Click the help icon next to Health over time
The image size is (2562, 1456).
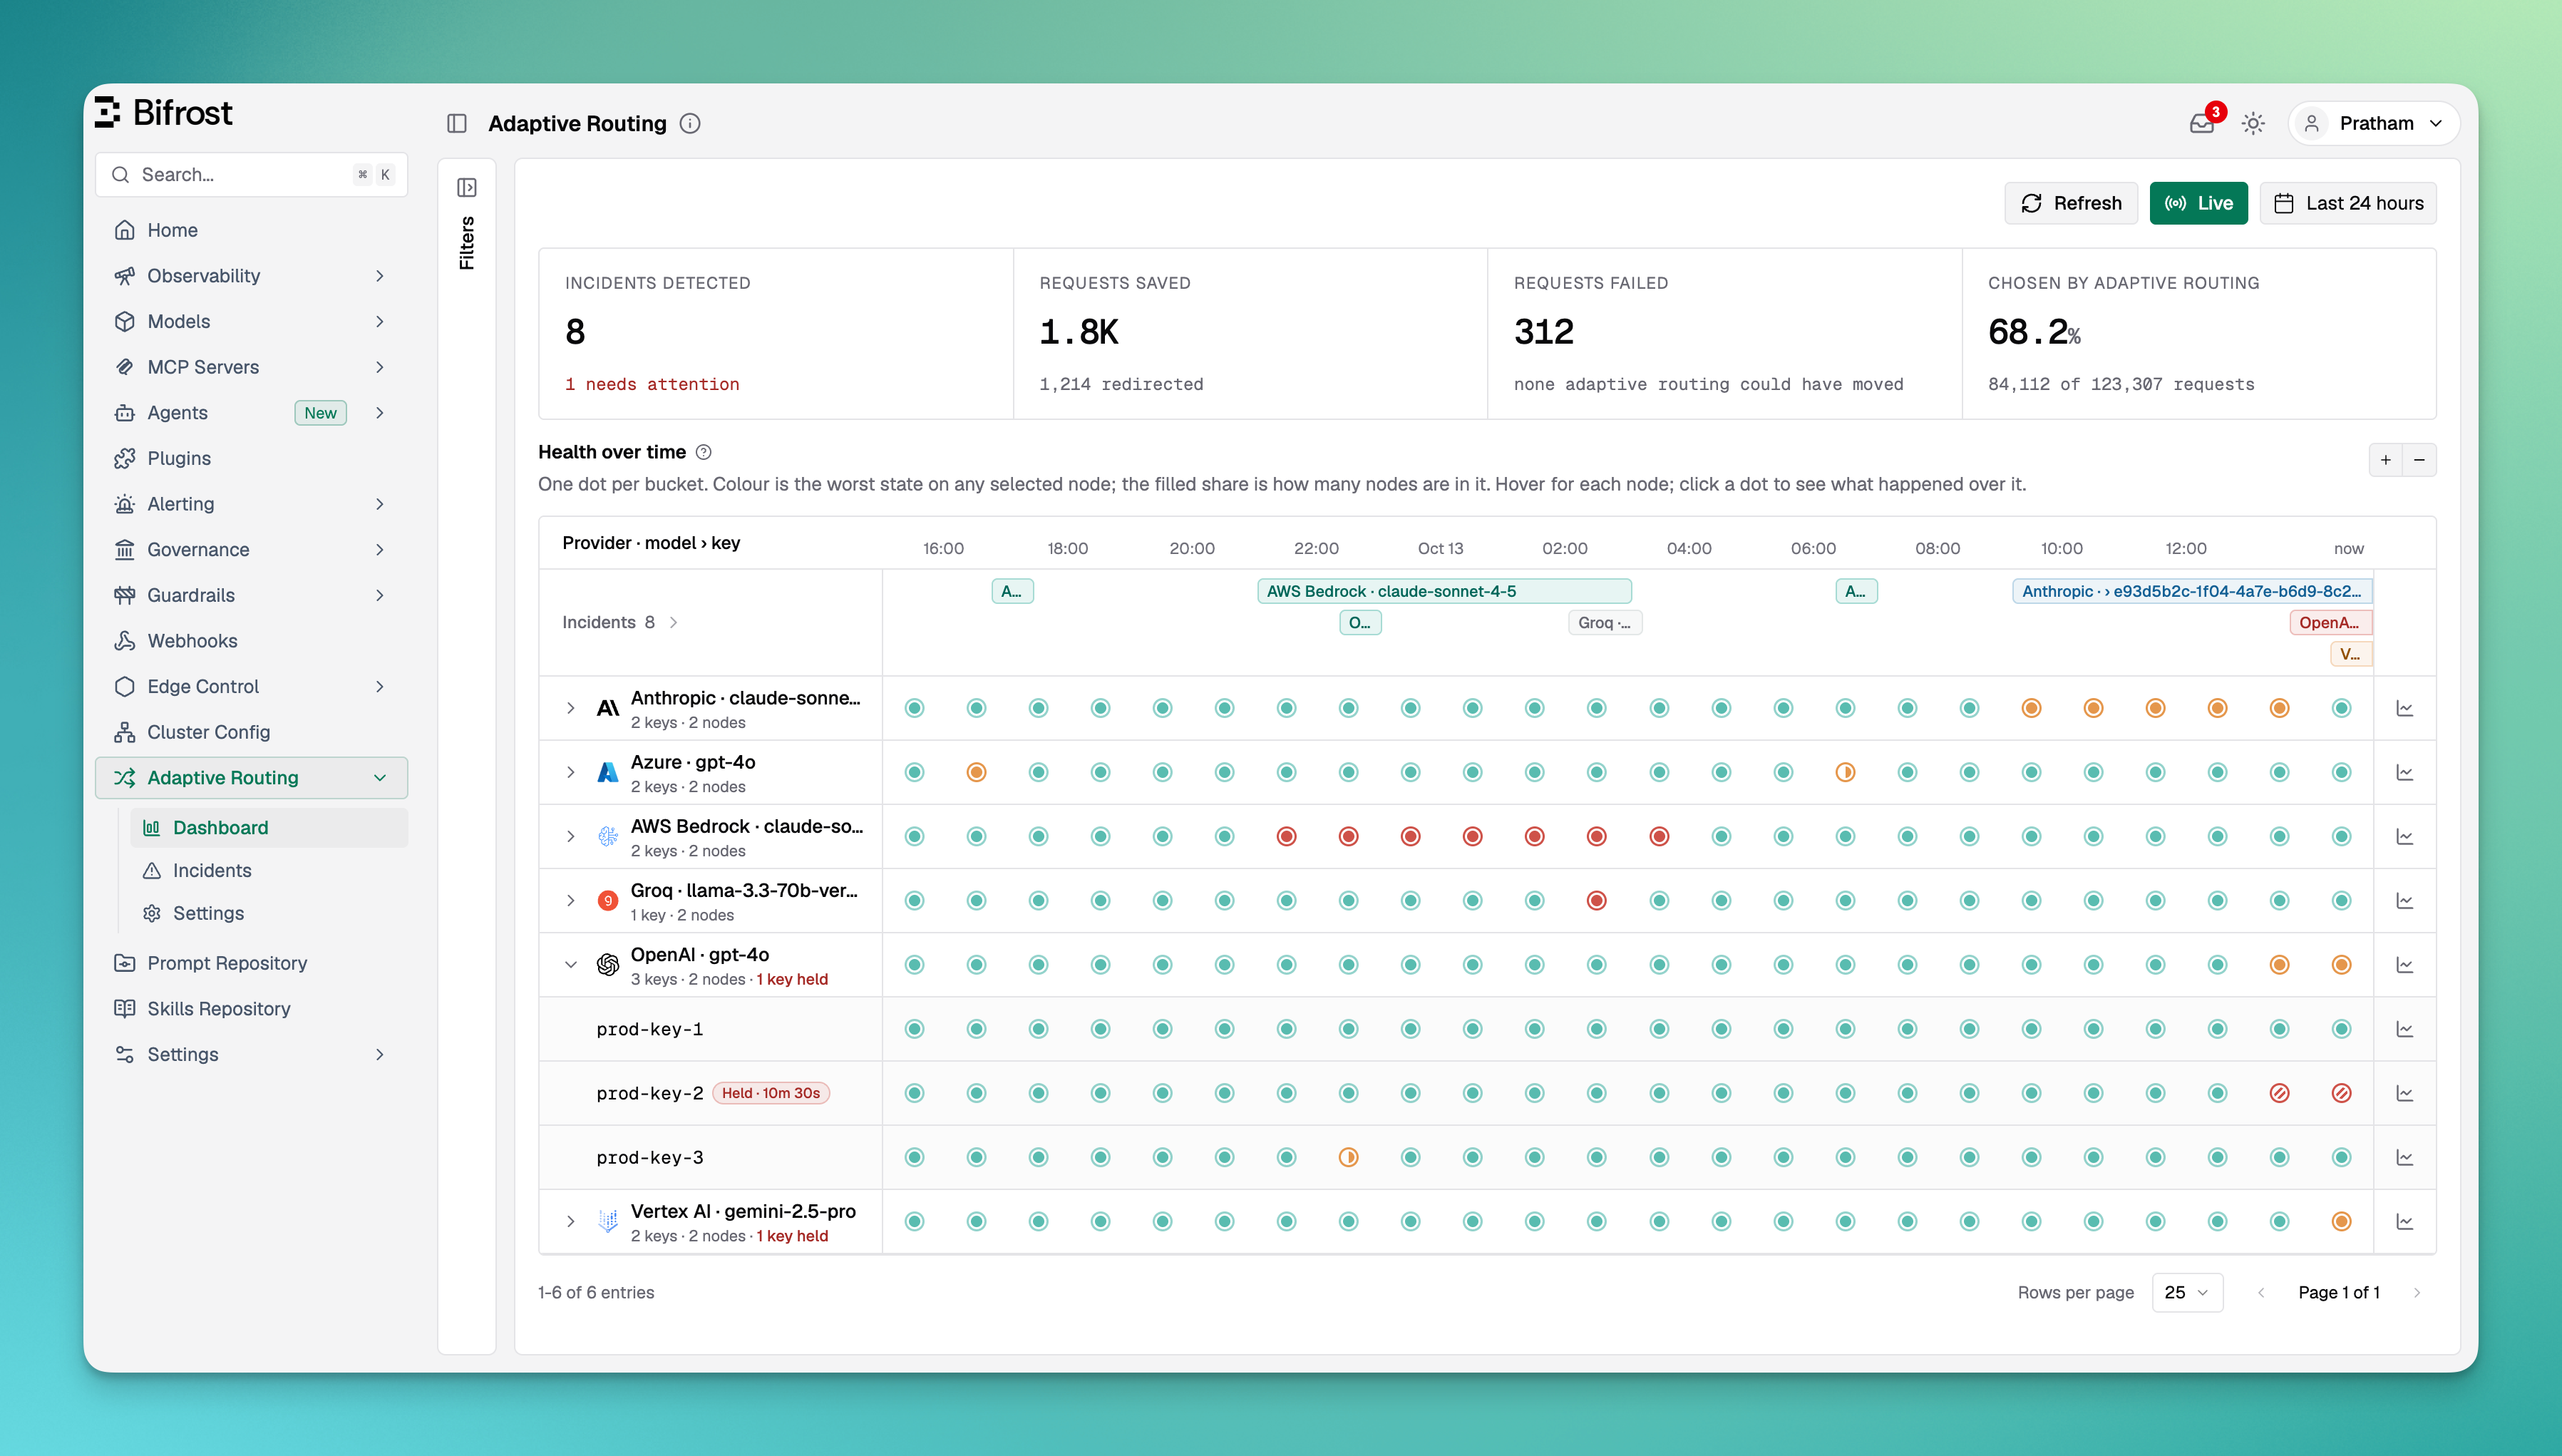[x=704, y=452]
